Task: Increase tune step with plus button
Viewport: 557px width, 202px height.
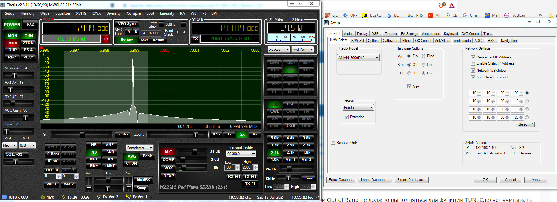Action: click(x=184, y=24)
